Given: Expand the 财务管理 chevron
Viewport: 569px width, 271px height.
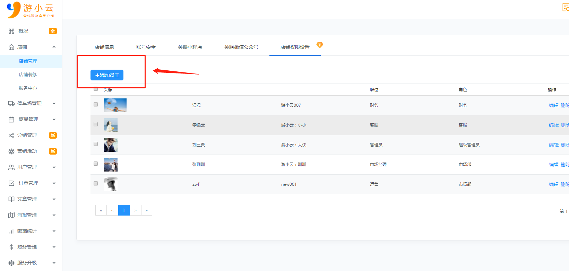Looking at the screenshot, I should (x=54, y=247).
